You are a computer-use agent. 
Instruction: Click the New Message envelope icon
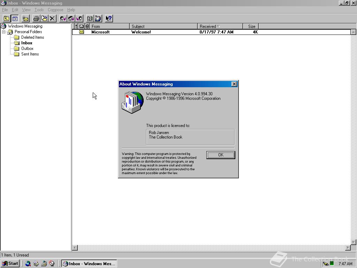pyautogui.click(x=25, y=18)
